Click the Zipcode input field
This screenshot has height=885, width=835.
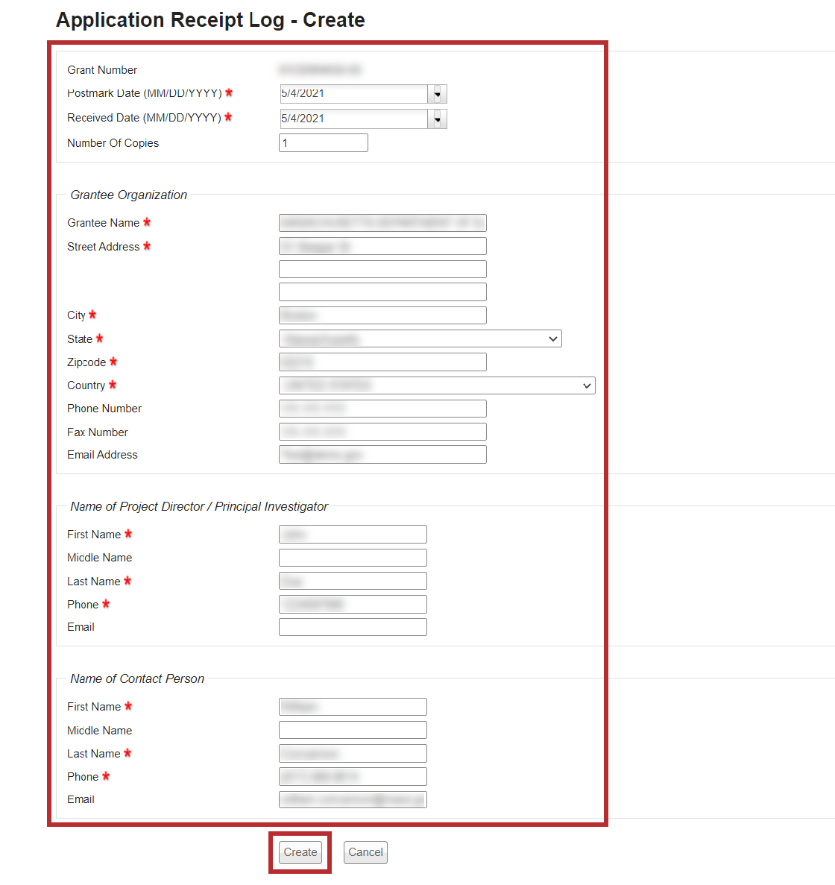382,362
